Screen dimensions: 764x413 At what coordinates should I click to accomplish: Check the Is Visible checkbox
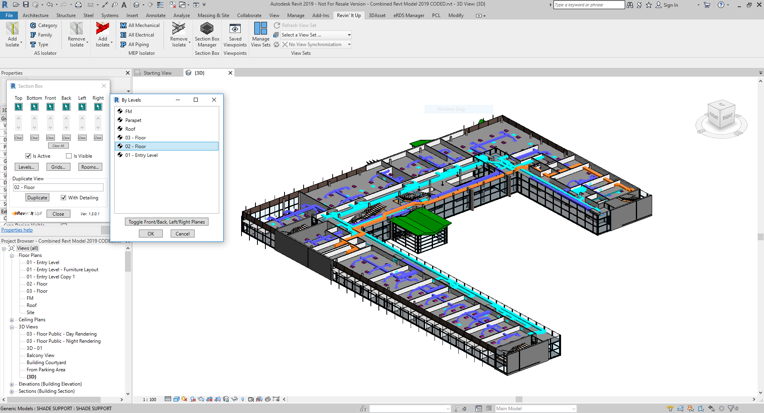[69, 156]
